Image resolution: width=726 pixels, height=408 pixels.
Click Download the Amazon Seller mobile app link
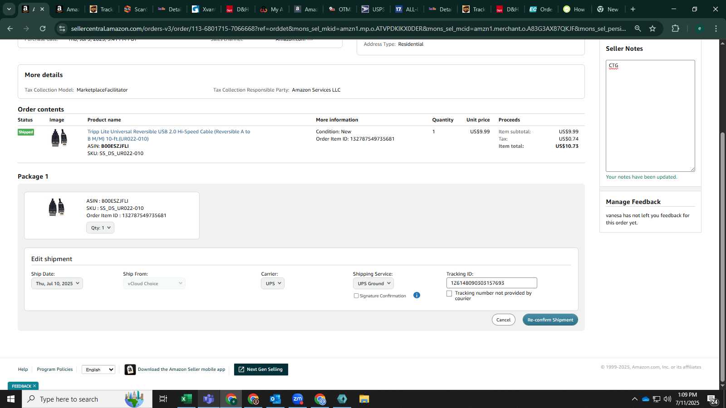tap(181, 369)
